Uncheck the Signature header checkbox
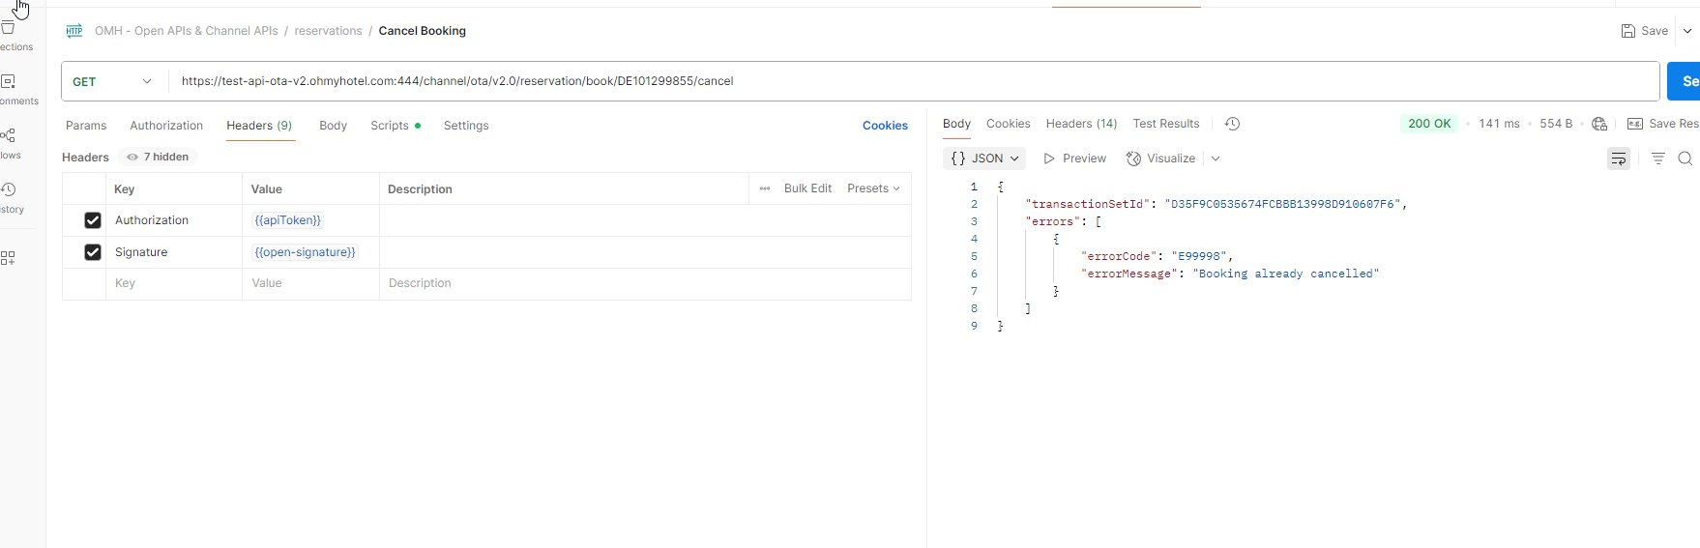This screenshot has height=548, width=1700. click(93, 252)
